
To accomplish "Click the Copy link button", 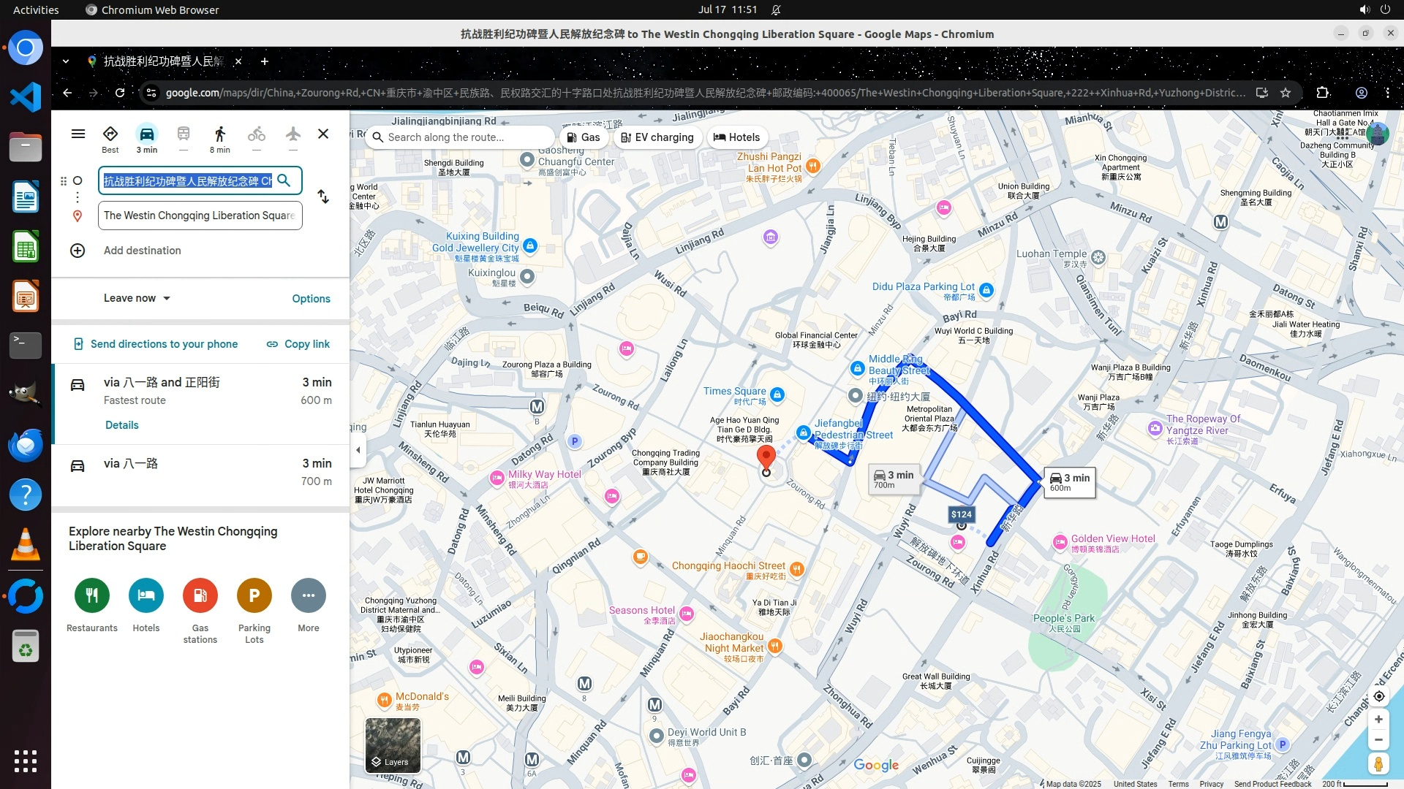I will pyautogui.click(x=298, y=344).
